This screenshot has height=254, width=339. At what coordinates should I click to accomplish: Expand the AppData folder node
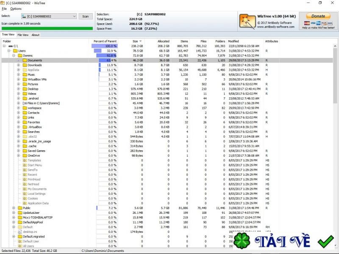coord(18,70)
